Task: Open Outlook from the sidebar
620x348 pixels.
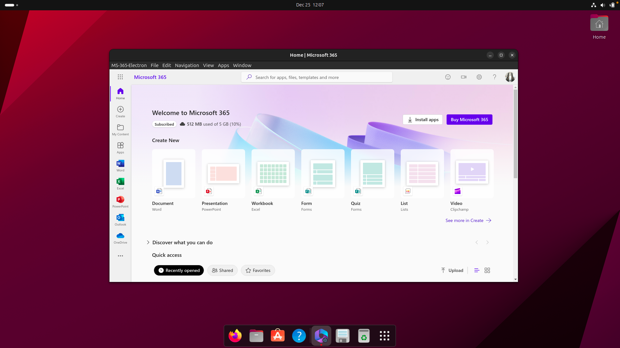Action: 120,220
